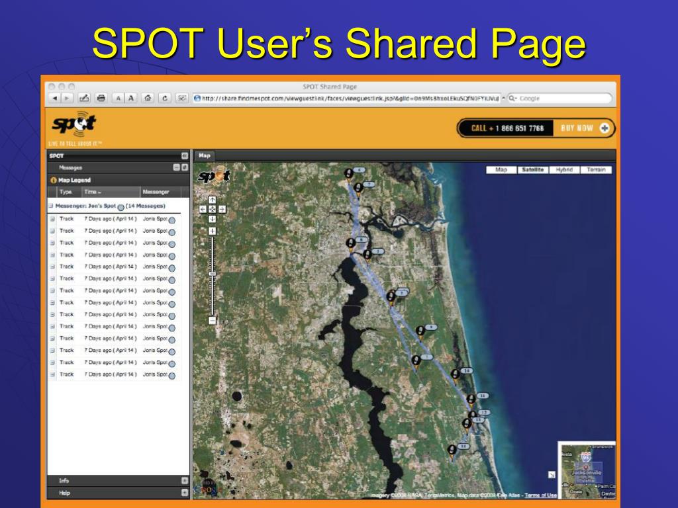The image size is (678, 508).
Task: Expand the last Track message row
Action: point(52,374)
